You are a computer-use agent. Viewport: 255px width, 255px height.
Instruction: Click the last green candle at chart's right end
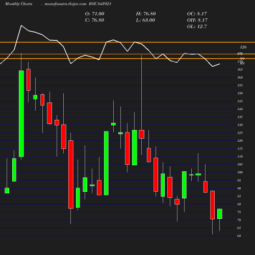pyautogui.click(x=220, y=214)
